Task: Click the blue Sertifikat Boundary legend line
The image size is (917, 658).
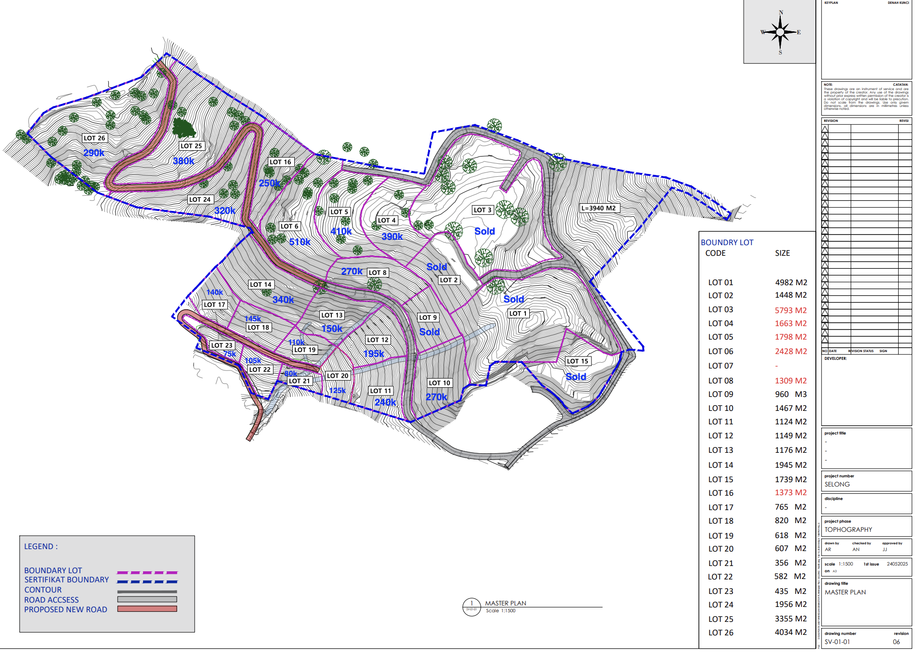Action: [147, 582]
